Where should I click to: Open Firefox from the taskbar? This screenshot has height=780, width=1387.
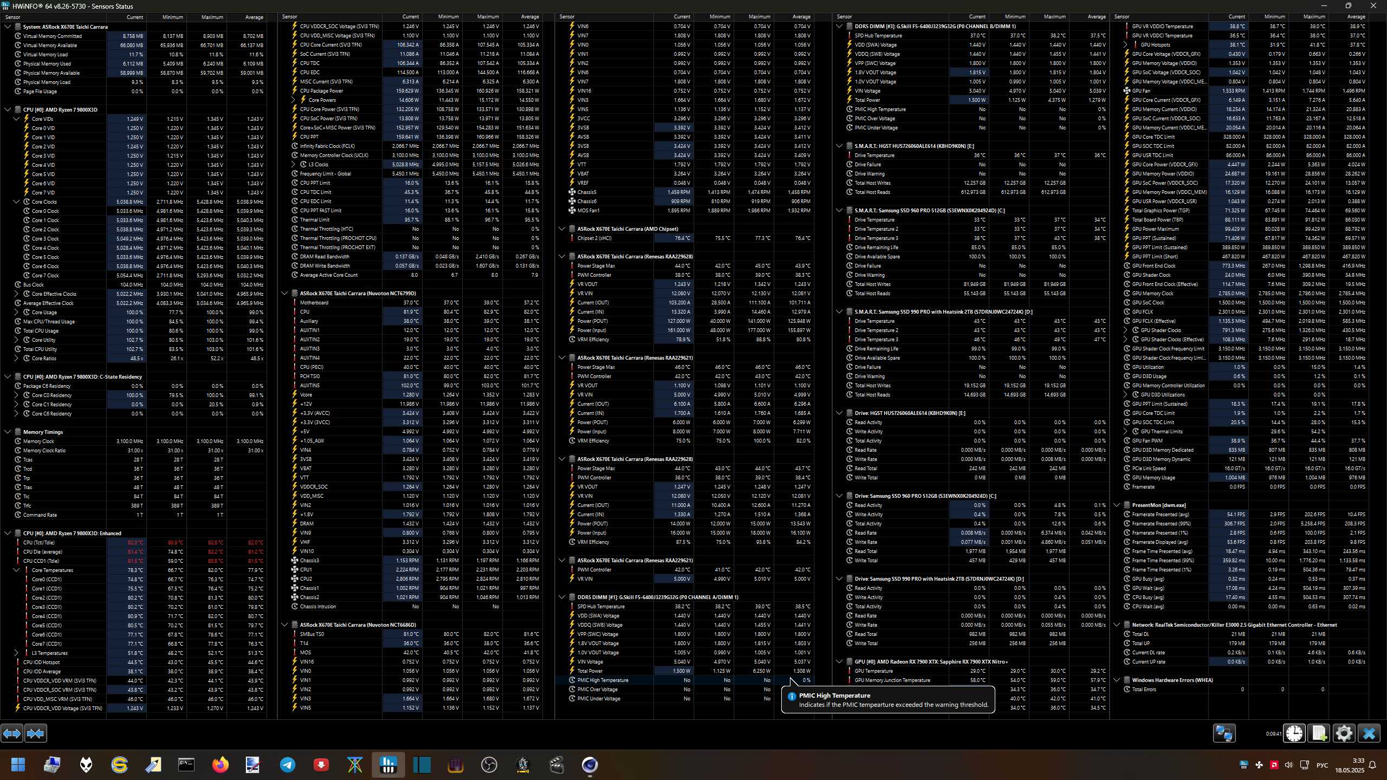[x=220, y=765]
